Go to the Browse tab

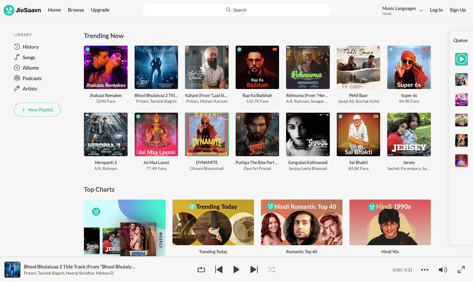tap(76, 10)
